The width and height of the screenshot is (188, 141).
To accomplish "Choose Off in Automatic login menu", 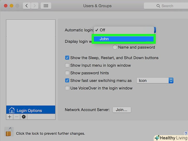I will click(x=124, y=30).
